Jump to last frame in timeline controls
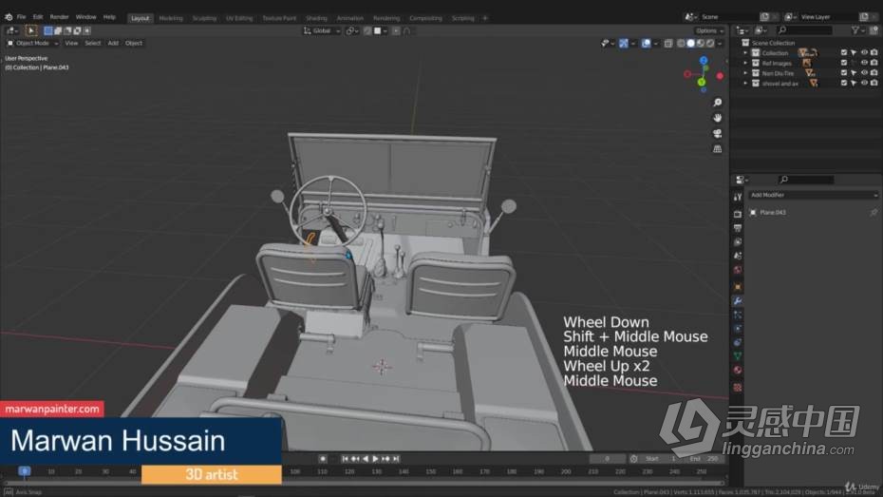The height and width of the screenshot is (497, 883). tap(396, 459)
